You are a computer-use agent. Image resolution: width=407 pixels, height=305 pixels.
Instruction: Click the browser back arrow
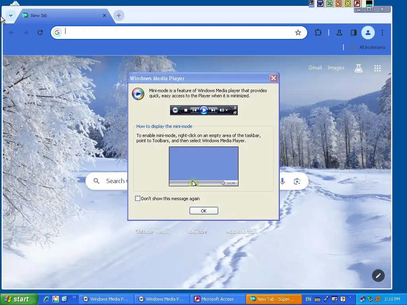(x=12, y=33)
